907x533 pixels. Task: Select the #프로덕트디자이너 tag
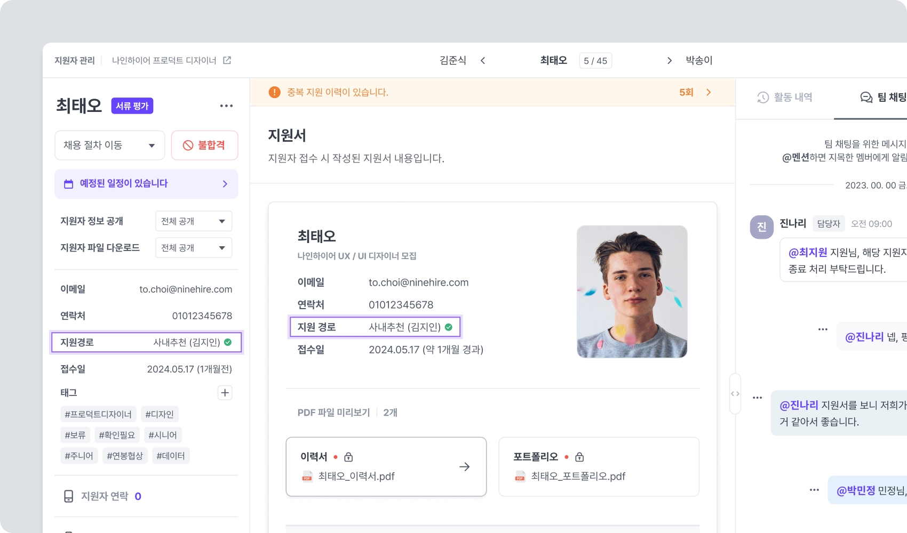tap(98, 414)
